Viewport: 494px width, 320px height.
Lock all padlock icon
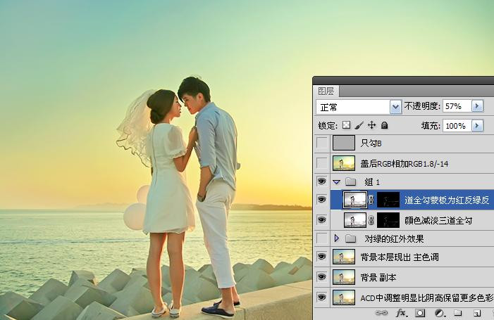384,125
